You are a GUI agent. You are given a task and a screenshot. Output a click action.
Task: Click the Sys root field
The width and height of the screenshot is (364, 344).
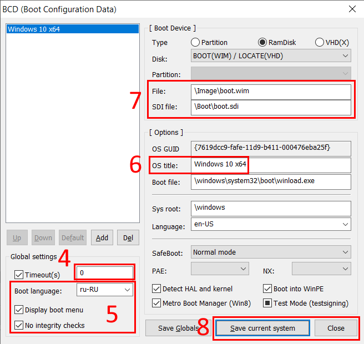click(x=271, y=209)
